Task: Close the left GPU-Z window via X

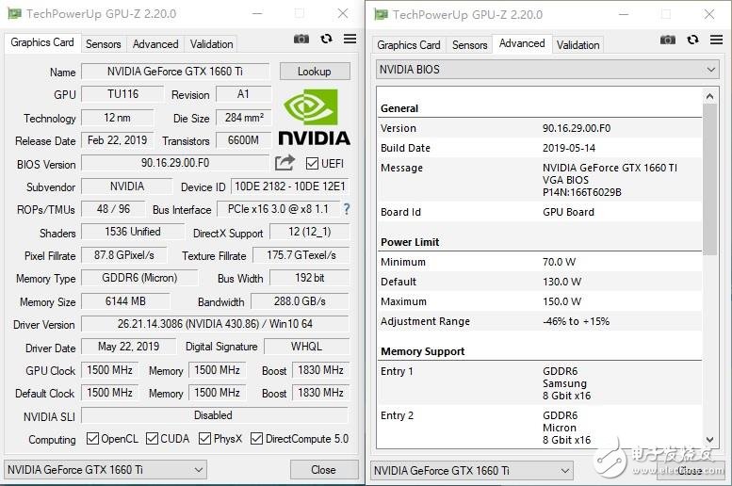Action: point(343,13)
